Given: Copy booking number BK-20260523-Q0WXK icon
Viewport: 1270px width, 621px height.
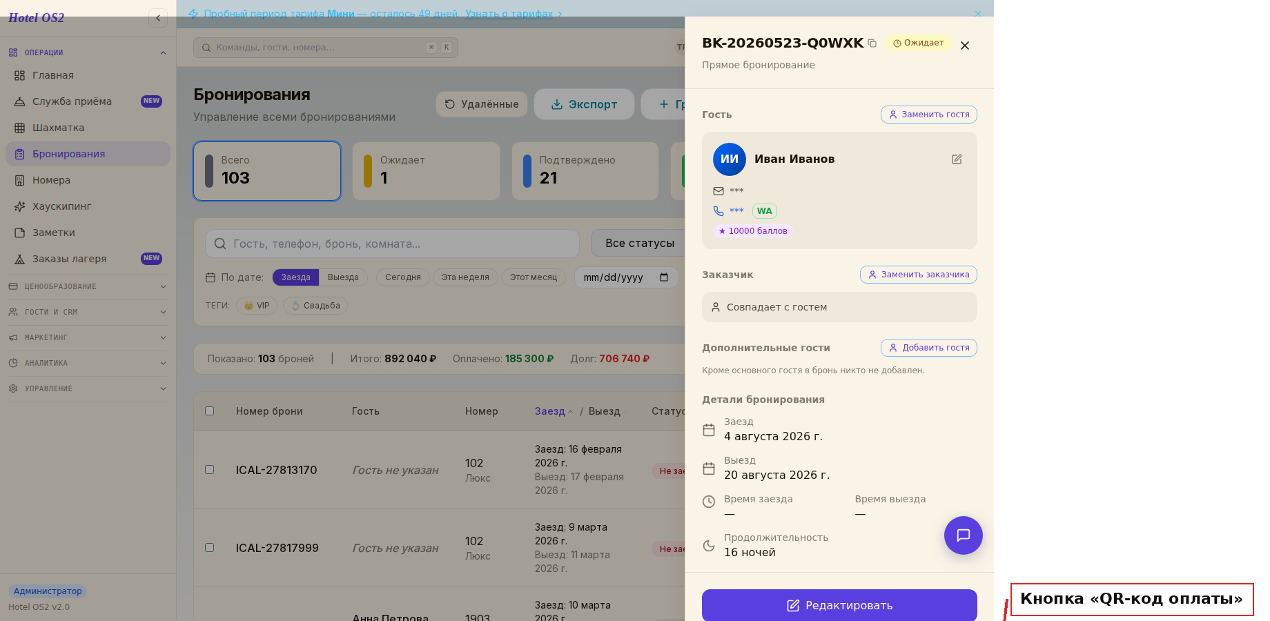Looking at the screenshot, I should [x=872, y=43].
